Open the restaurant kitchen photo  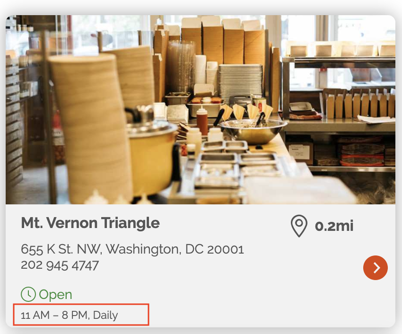click(x=201, y=110)
